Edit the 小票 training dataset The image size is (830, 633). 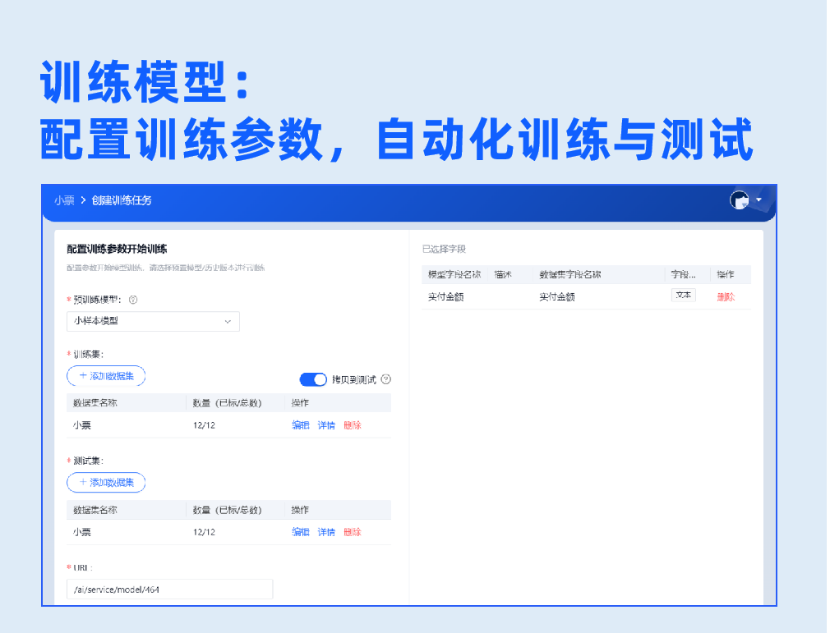(300, 425)
